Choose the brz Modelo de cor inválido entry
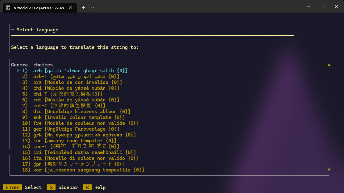The width and height of the screenshot is (344, 193). coord(77,82)
